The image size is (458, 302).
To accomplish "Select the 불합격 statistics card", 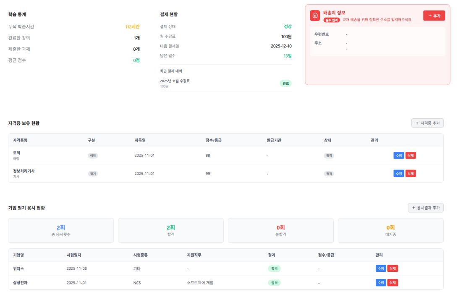I will [281, 230].
